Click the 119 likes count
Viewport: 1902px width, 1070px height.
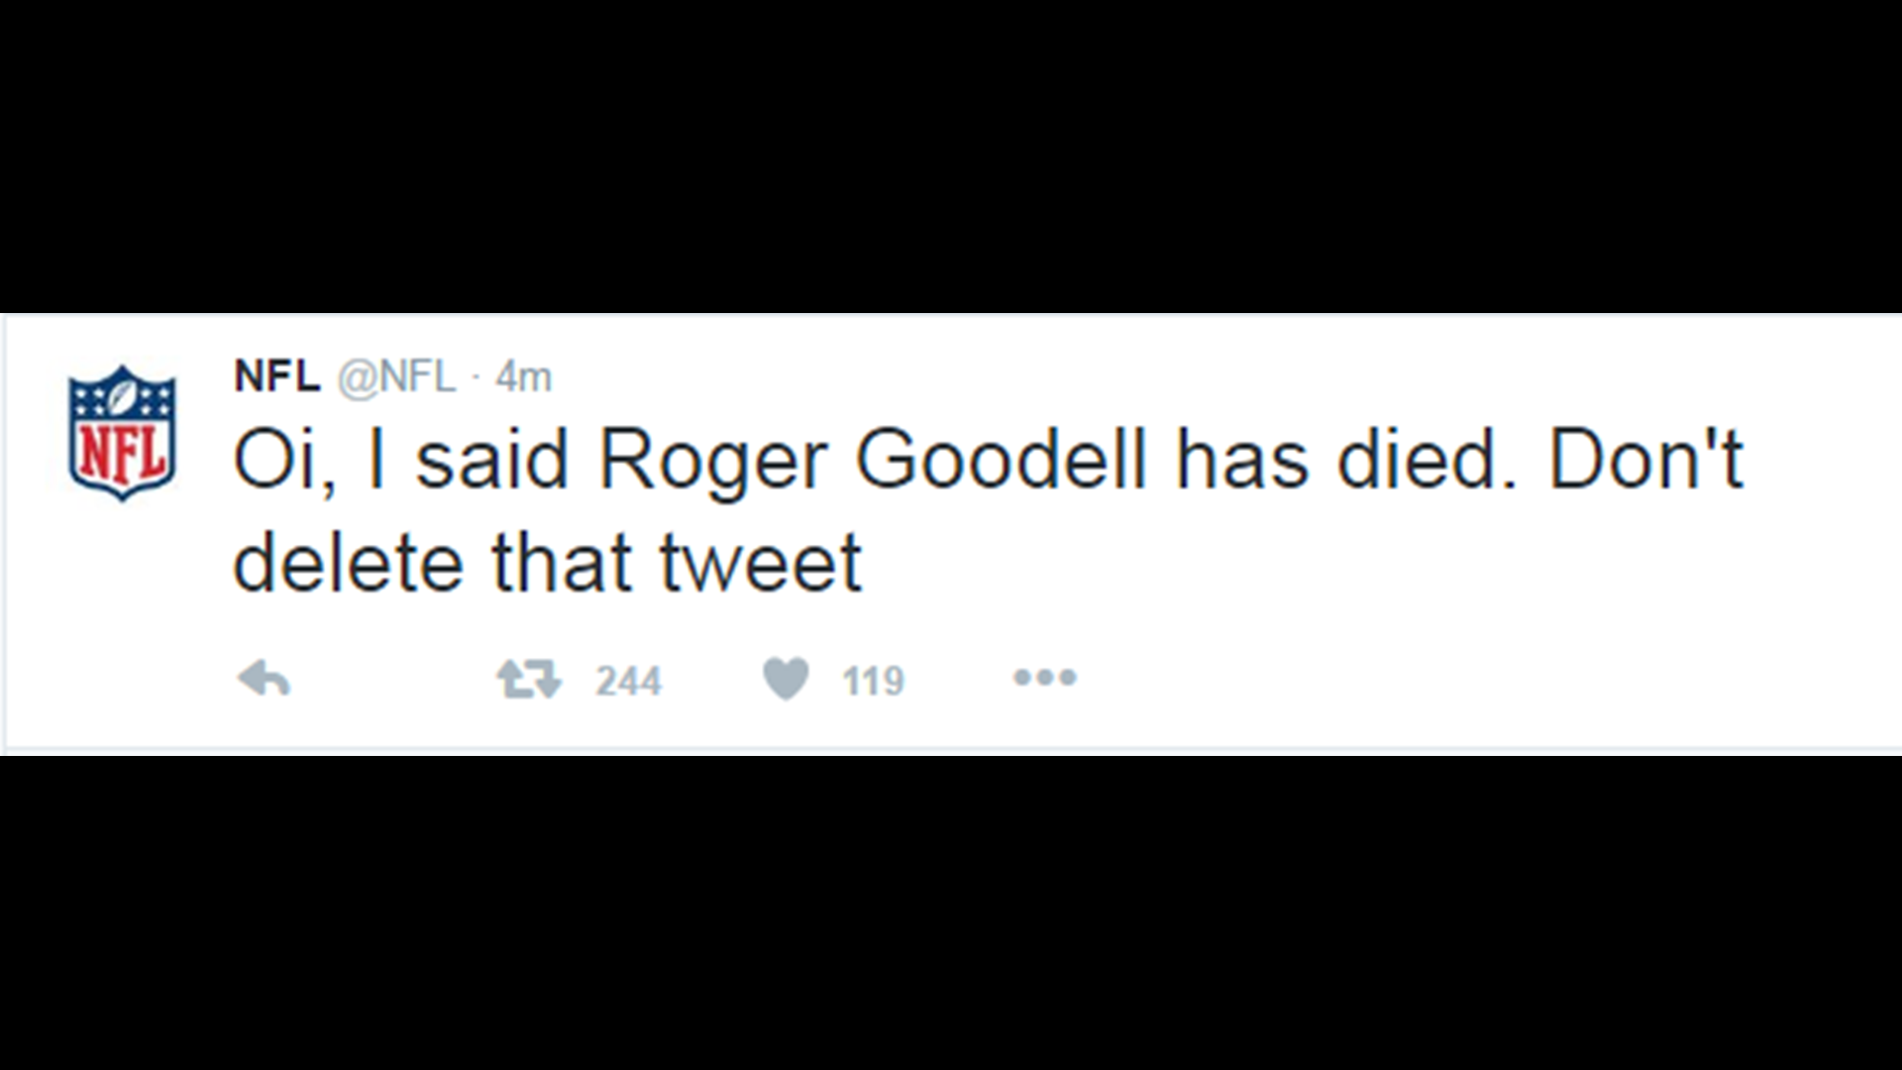[x=873, y=682]
